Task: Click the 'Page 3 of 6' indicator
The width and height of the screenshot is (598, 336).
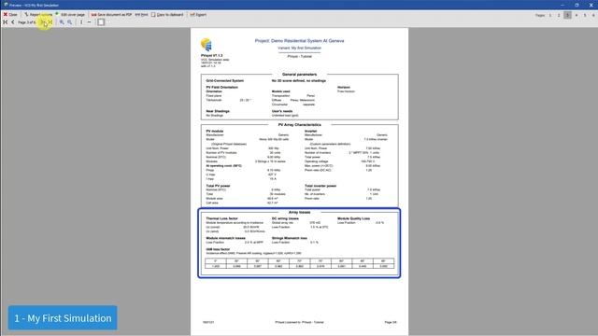Action: pos(27,22)
